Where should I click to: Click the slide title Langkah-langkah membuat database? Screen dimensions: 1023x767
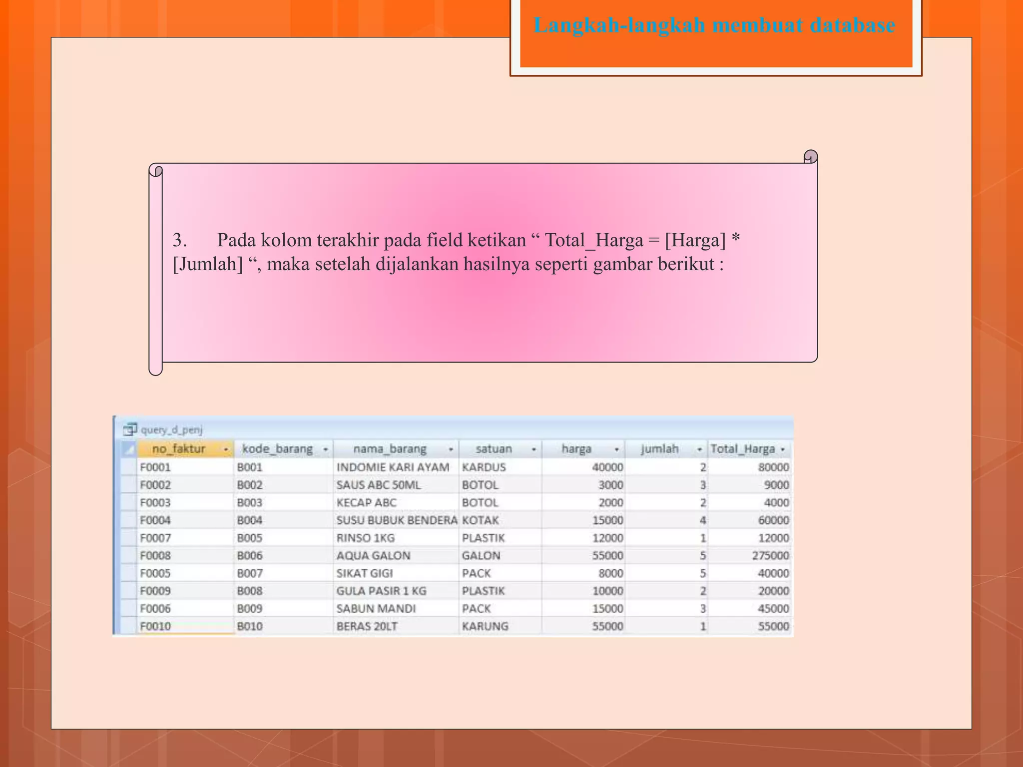tap(714, 25)
